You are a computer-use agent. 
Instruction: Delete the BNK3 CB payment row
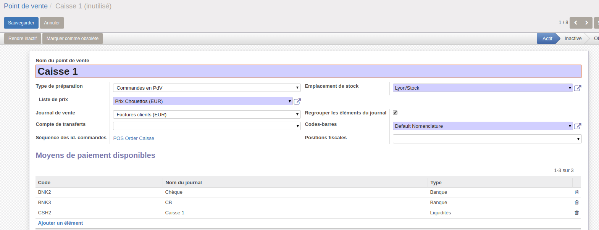(576, 203)
